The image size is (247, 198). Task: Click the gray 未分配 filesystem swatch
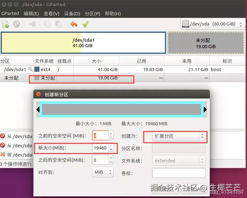37,77
